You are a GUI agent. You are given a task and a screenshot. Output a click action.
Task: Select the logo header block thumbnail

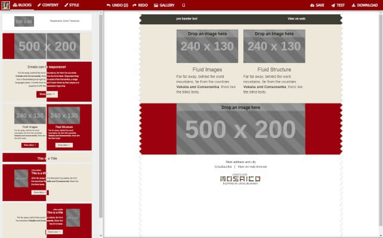coord(47,21)
